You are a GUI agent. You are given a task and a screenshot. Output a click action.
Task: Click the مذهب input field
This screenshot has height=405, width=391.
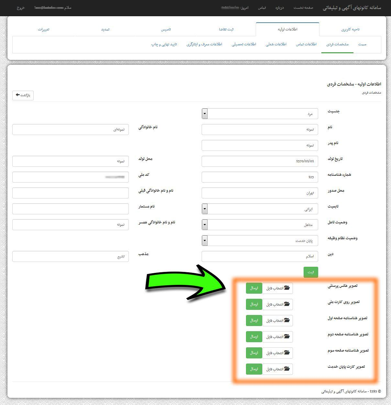coord(71,256)
